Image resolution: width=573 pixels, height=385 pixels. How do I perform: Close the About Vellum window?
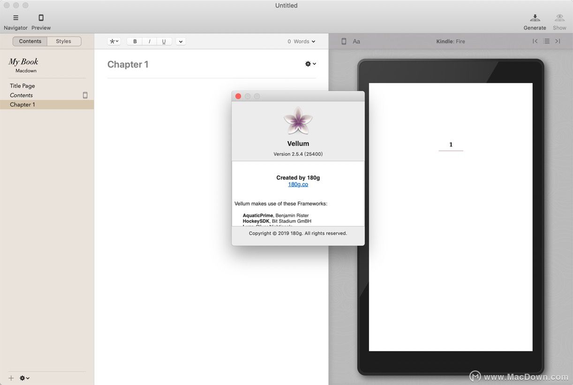[238, 96]
